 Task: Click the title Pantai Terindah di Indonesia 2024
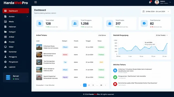tap(49, 70)
